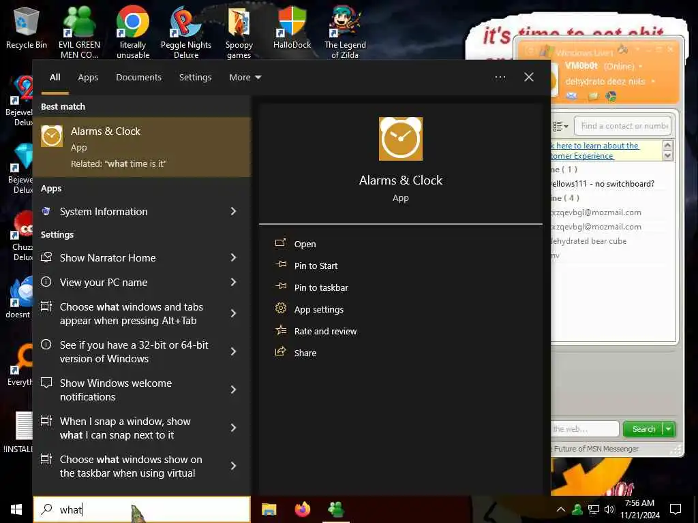Expand Show Windows welcome notifications chevron
This screenshot has height=523, width=698.
point(233,390)
